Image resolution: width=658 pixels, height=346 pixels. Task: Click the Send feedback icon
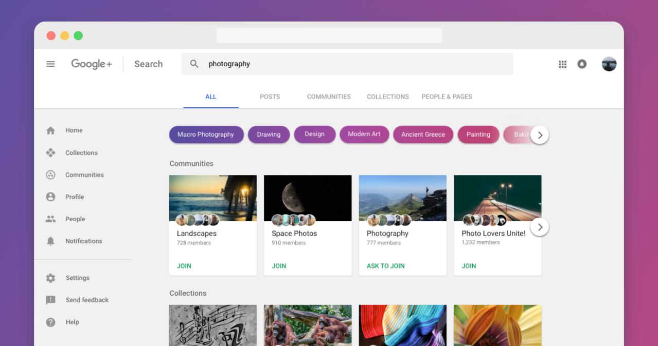(50, 300)
